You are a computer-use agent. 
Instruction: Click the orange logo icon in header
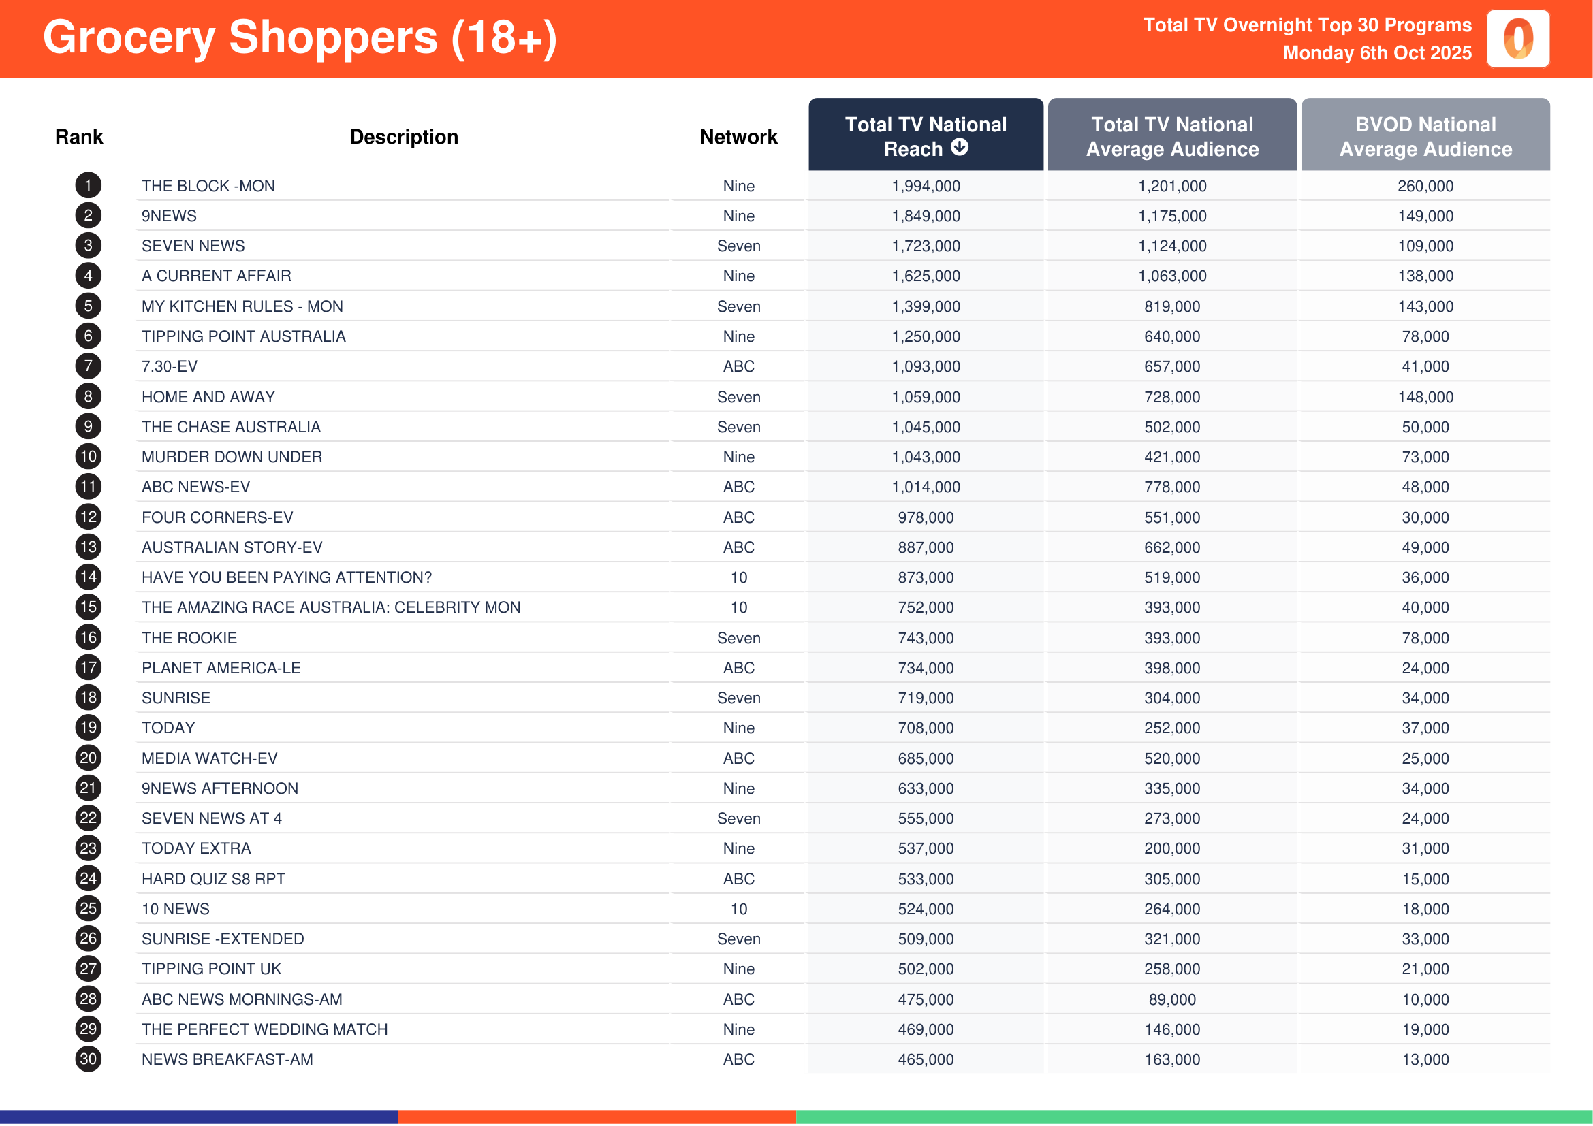pyautogui.click(x=1517, y=39)
